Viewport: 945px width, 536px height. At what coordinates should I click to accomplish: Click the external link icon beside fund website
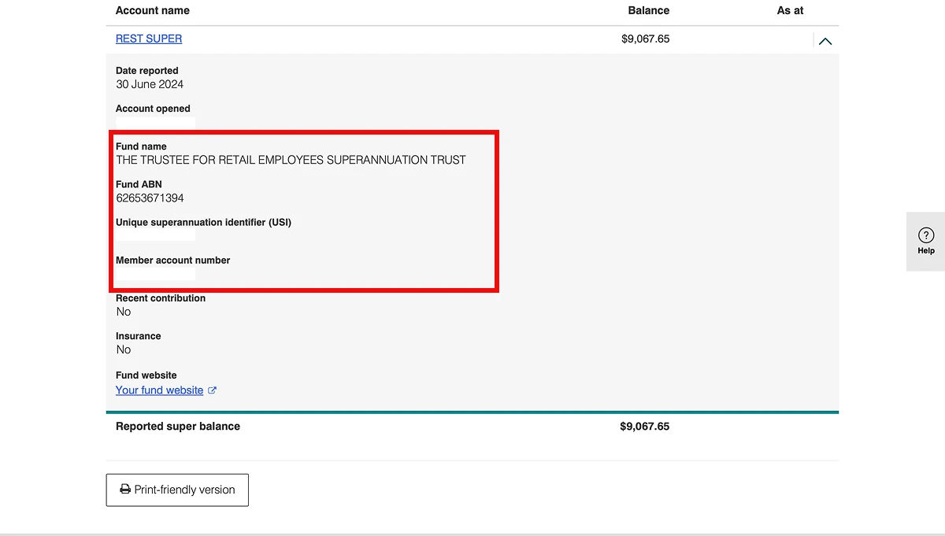pos(212,390)
